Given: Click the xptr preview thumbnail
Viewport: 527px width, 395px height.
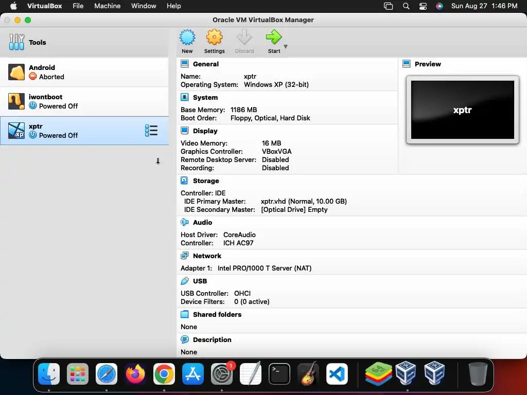Looking at the screenshot, I should [463, 110].
